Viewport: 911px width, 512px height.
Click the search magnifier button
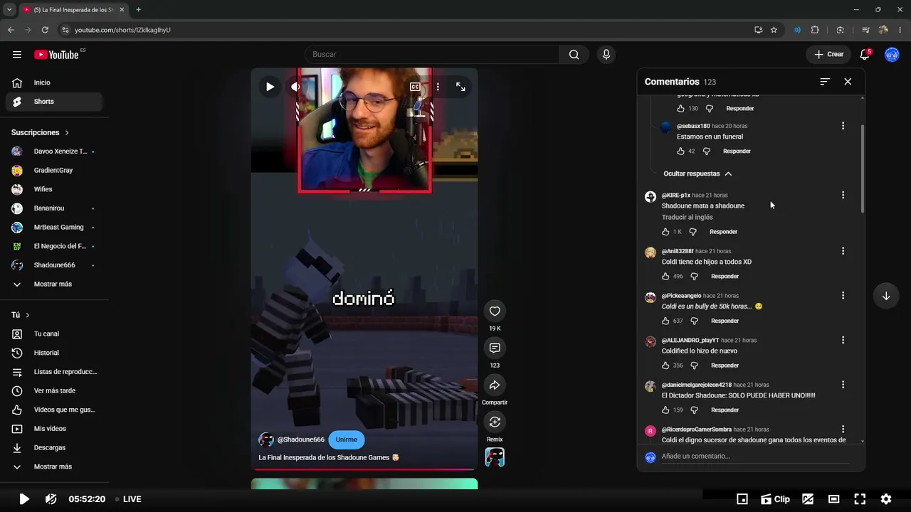[574, 55]
